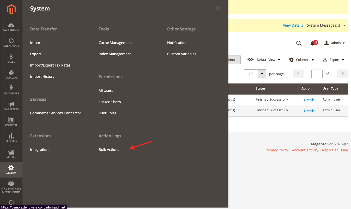This screenshot has width=351, height=209.
Task: Open the per page size dropdown
Action: pyautogui.click(x=262, y=74)
